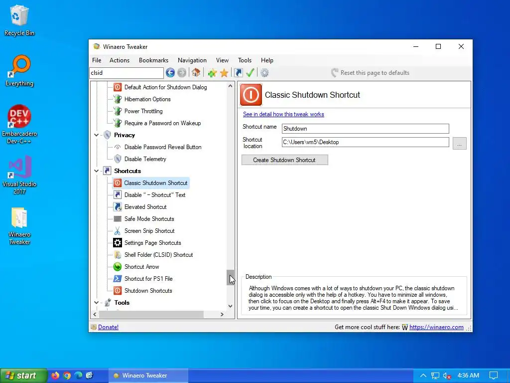Click the green checkmark toolbar icon
510x383 pixels.
click(x=250, y=73)
